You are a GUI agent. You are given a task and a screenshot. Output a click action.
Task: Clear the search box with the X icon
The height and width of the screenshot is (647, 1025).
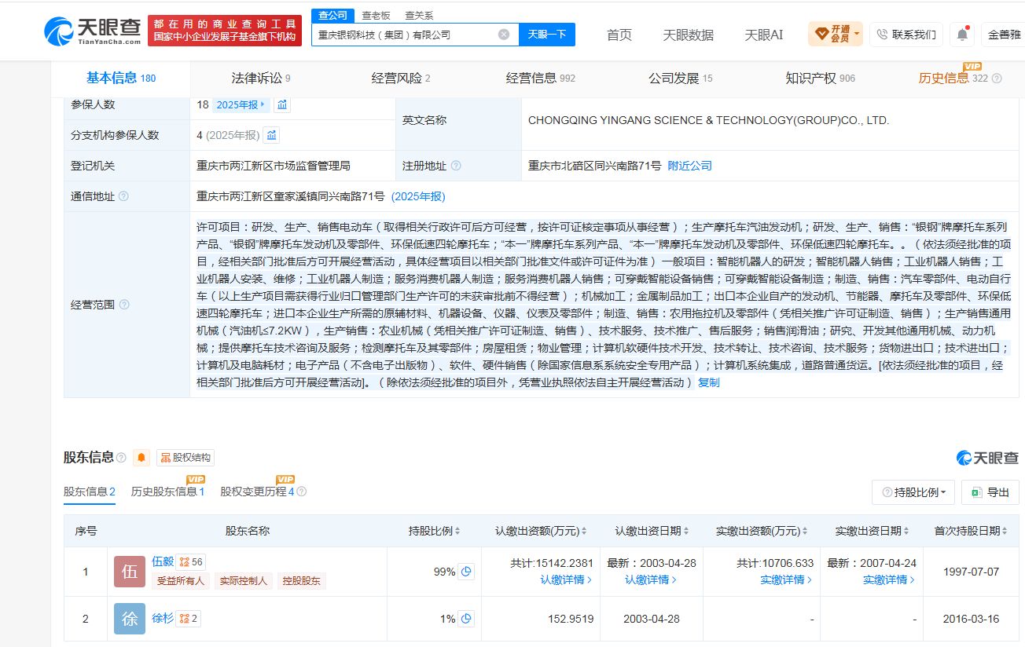[x=504, y=35]
